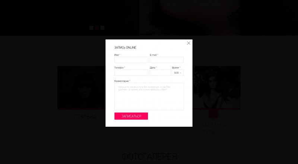Submit form with Записаться button
Screen dimensions: 298x164
tap(131, 116)
